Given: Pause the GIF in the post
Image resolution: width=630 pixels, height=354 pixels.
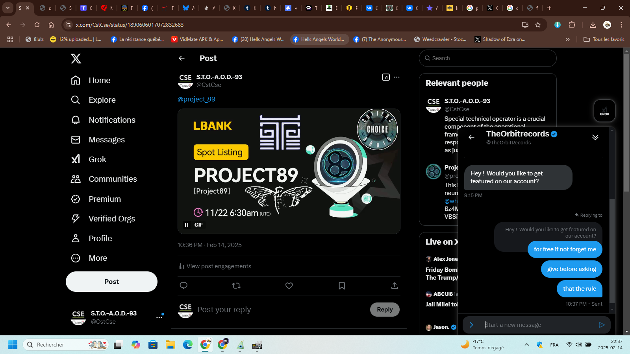Looking at the screenshot, I should [187, 225].
